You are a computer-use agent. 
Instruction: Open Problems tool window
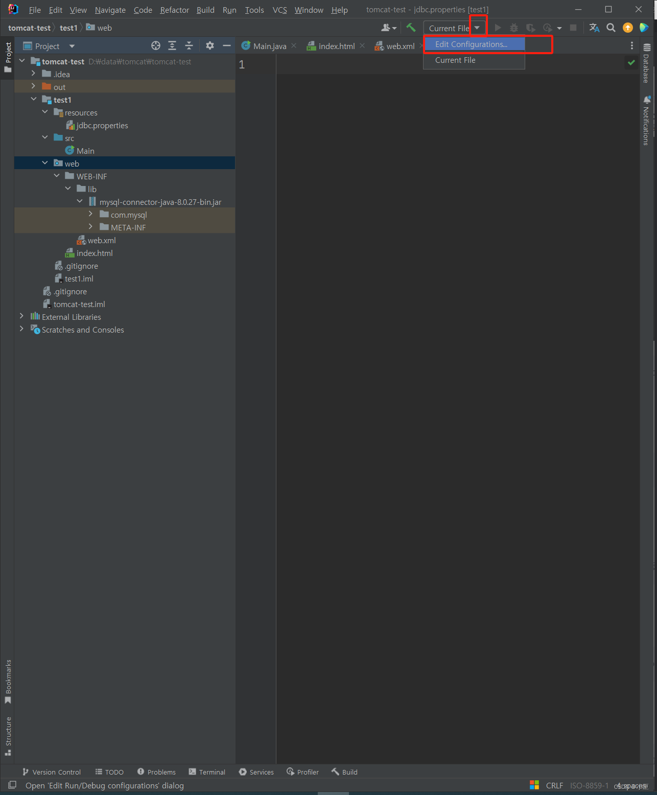pyautogui.click(x=156, y=772)
